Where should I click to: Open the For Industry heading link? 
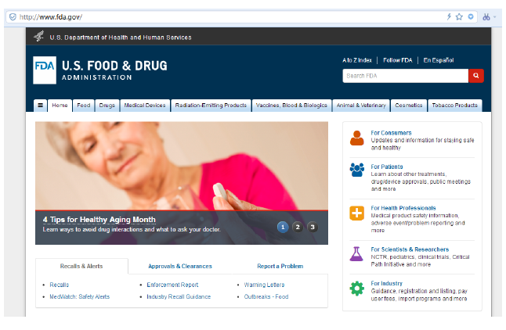(x=387, y=284)
